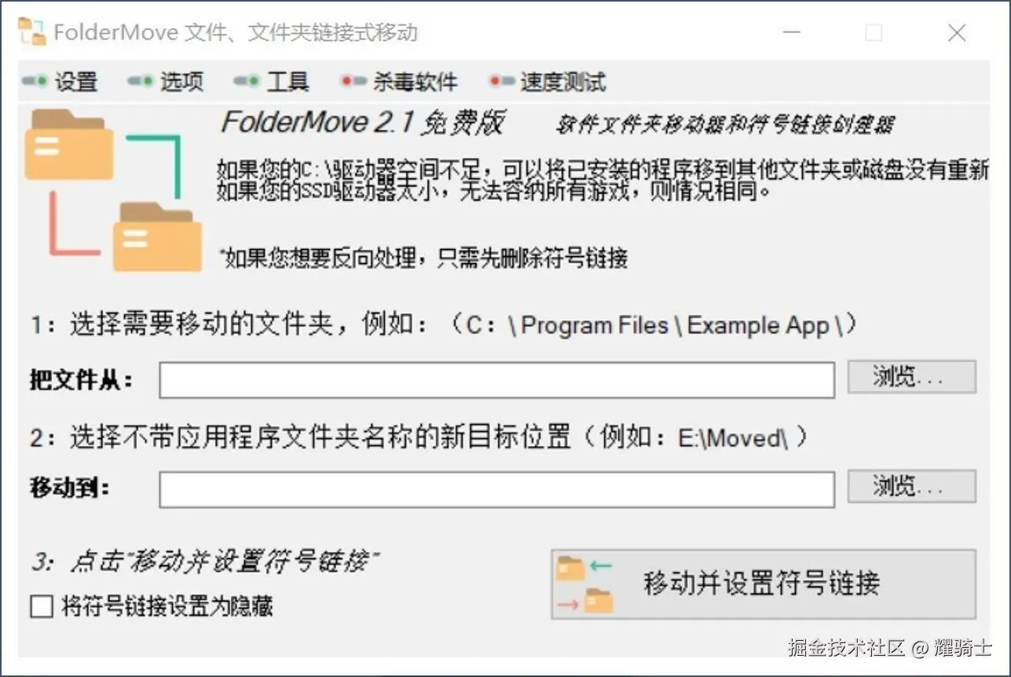Open the 设置 menu

(x=76, y=82)
